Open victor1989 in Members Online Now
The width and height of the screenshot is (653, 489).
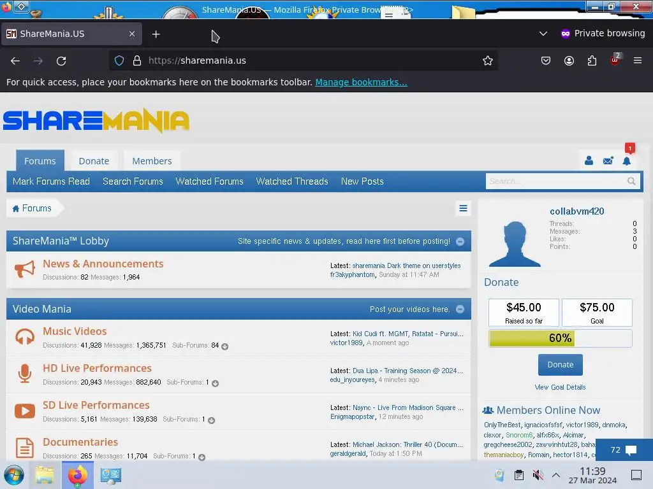click(582, 425)
